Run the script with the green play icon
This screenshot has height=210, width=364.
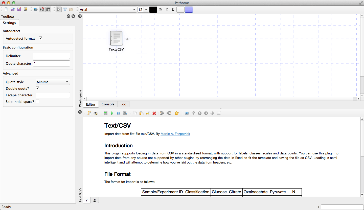(x=112, y=113)
